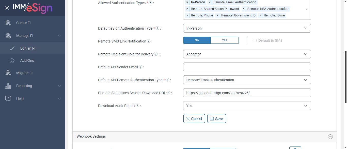The width and height of the screenshot is (347, 149).
Task: Select Migrate FI in the sidebar
Action: tap(24, 73)
